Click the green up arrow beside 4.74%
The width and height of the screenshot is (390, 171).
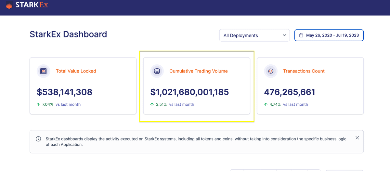click(266, 105)
